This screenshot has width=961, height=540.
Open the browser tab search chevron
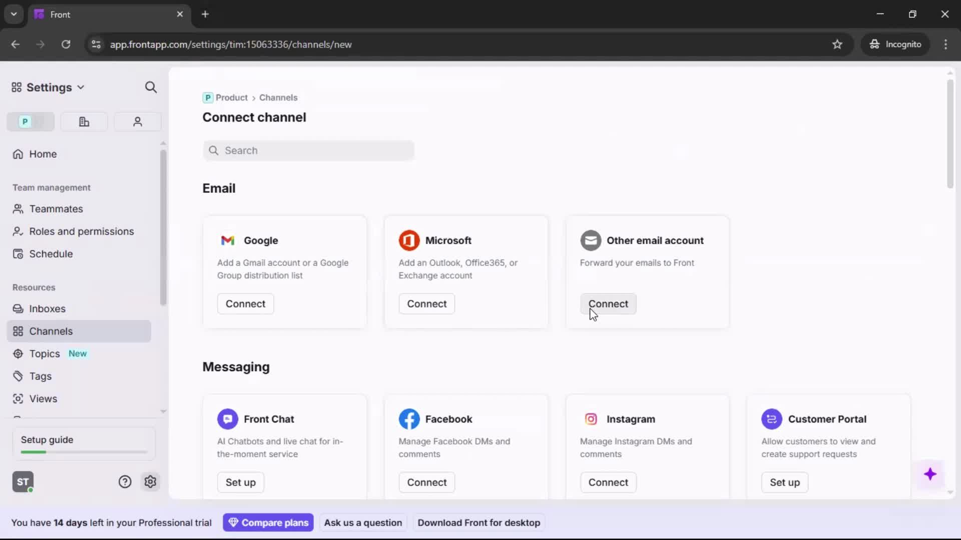pos(14,14)
